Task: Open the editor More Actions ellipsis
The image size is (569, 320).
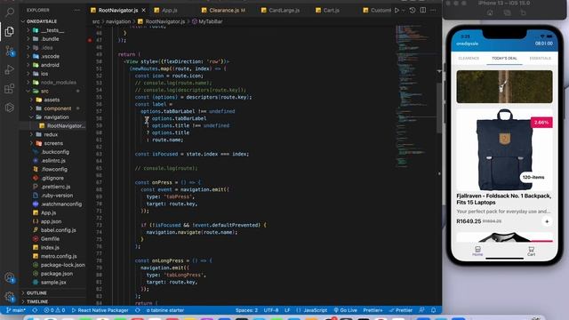Action: pyautogui.click(x=433, y=10)
